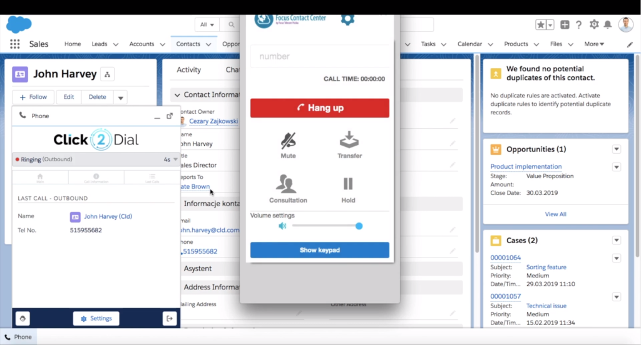
Task: Collapse the Contact Information section
Action: click(x=177, y=95)
